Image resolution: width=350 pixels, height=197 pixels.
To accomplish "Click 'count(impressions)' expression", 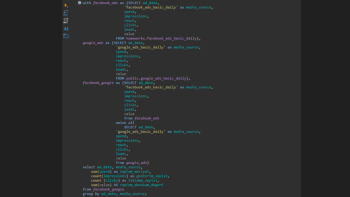I will click(x=109, y=176).
